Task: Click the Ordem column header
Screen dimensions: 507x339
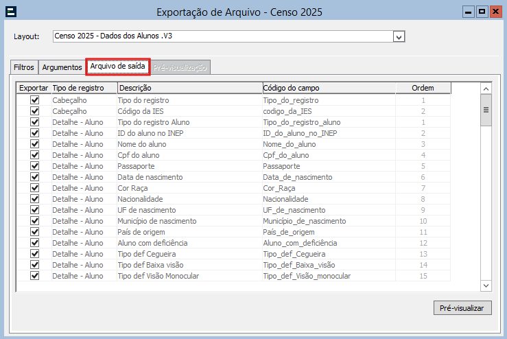Action: [423, 88]
